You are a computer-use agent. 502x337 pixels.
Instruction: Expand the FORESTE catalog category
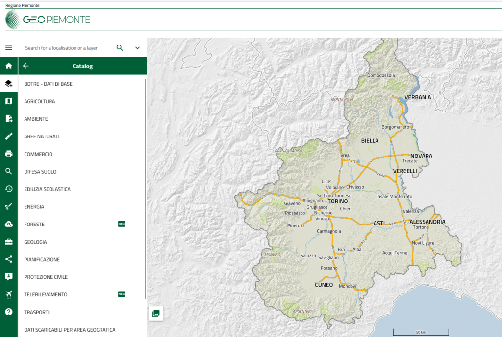[34, 224]
